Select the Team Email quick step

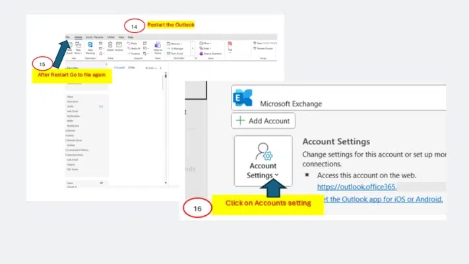tap(175, 53)
